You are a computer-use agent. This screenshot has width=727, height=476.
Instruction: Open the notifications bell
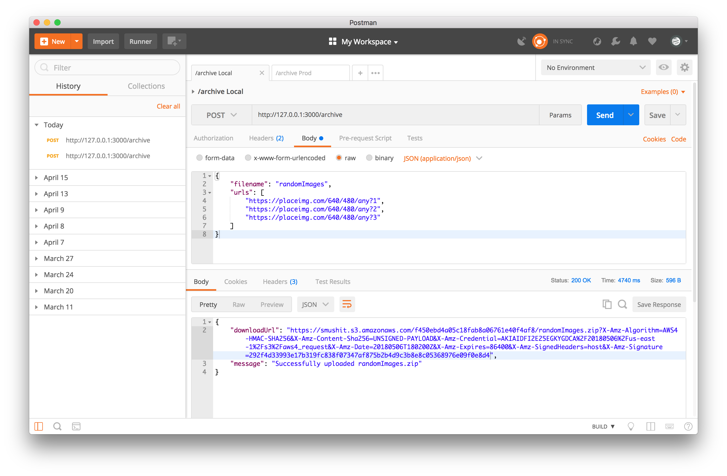click(x=634, y=41)
